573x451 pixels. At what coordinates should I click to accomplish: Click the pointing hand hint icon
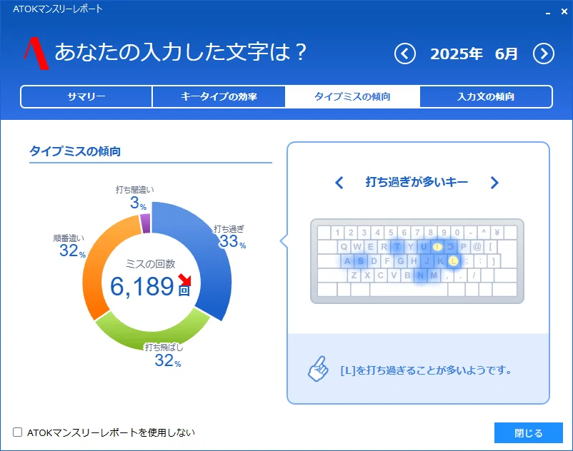[318, 368]
